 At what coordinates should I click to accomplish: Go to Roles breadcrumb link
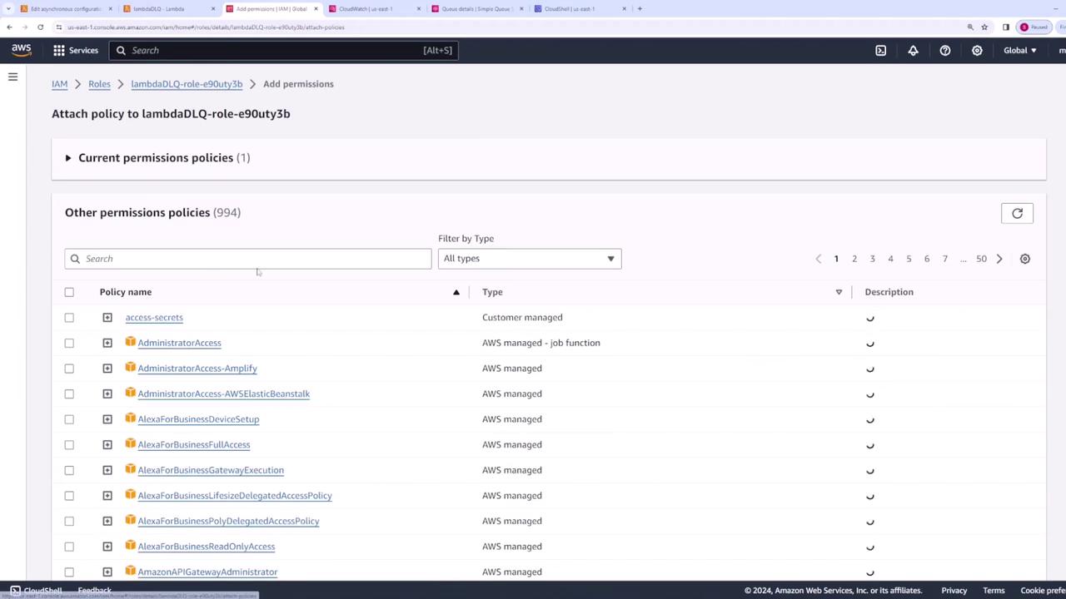pos(99,84)
